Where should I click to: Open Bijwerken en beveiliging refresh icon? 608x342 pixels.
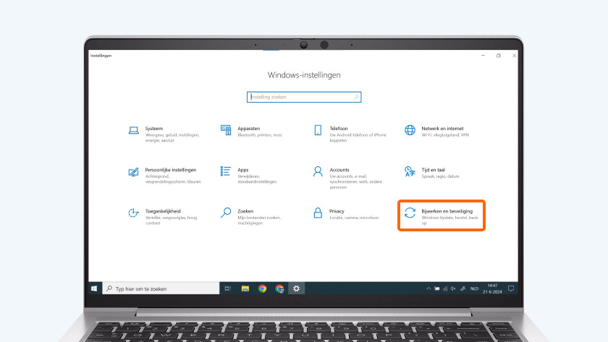click(x=410, y=213)
